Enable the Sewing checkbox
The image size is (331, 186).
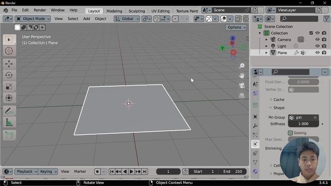pos(291,133)
